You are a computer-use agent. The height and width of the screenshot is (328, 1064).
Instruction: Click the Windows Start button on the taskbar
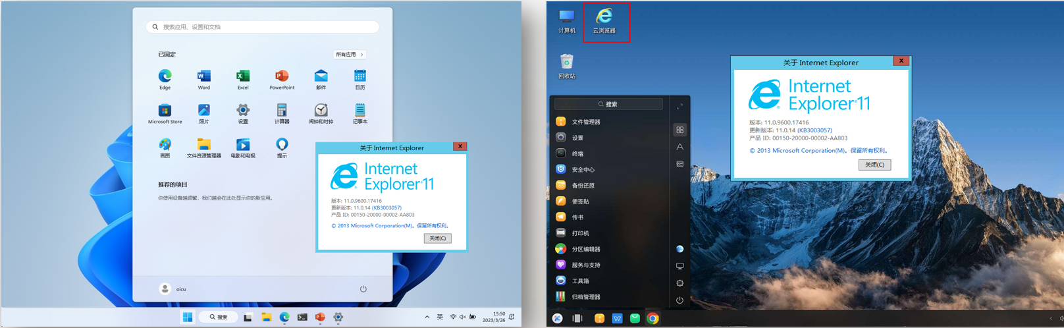188,317
